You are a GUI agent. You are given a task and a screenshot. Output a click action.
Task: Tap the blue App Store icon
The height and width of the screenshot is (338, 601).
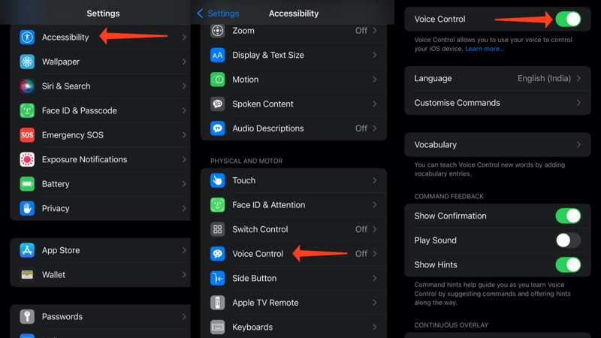[27, 250]
